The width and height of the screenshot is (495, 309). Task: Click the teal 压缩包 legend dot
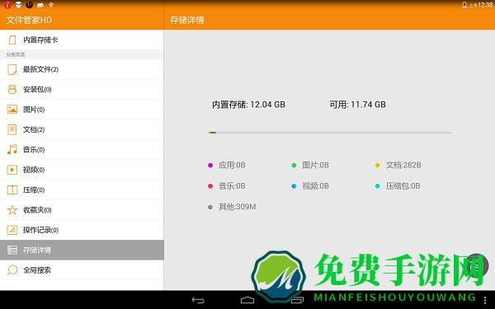pos(377,186)
